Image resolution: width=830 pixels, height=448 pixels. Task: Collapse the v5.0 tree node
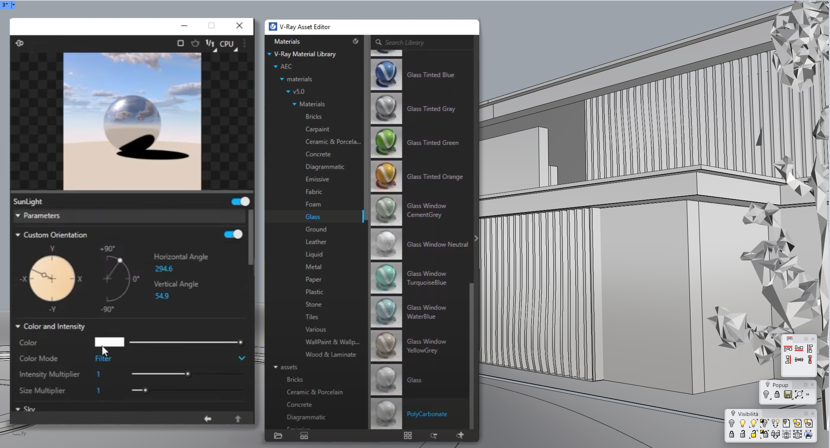coord(288,92)
